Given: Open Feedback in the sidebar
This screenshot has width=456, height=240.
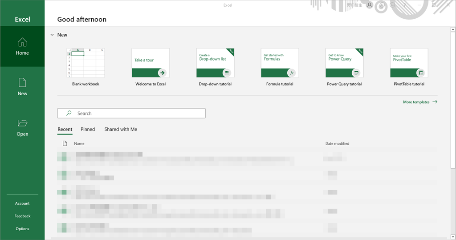Looking at the screenshot, I should pyautogui.click(x=22, y=216).
